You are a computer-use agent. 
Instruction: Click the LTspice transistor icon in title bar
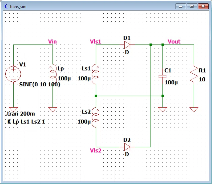pyautogui.click(x=6, y=6)
